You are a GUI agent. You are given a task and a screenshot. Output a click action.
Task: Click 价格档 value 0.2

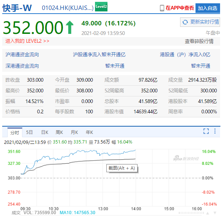pyautogui.click(x=40, y=112)
